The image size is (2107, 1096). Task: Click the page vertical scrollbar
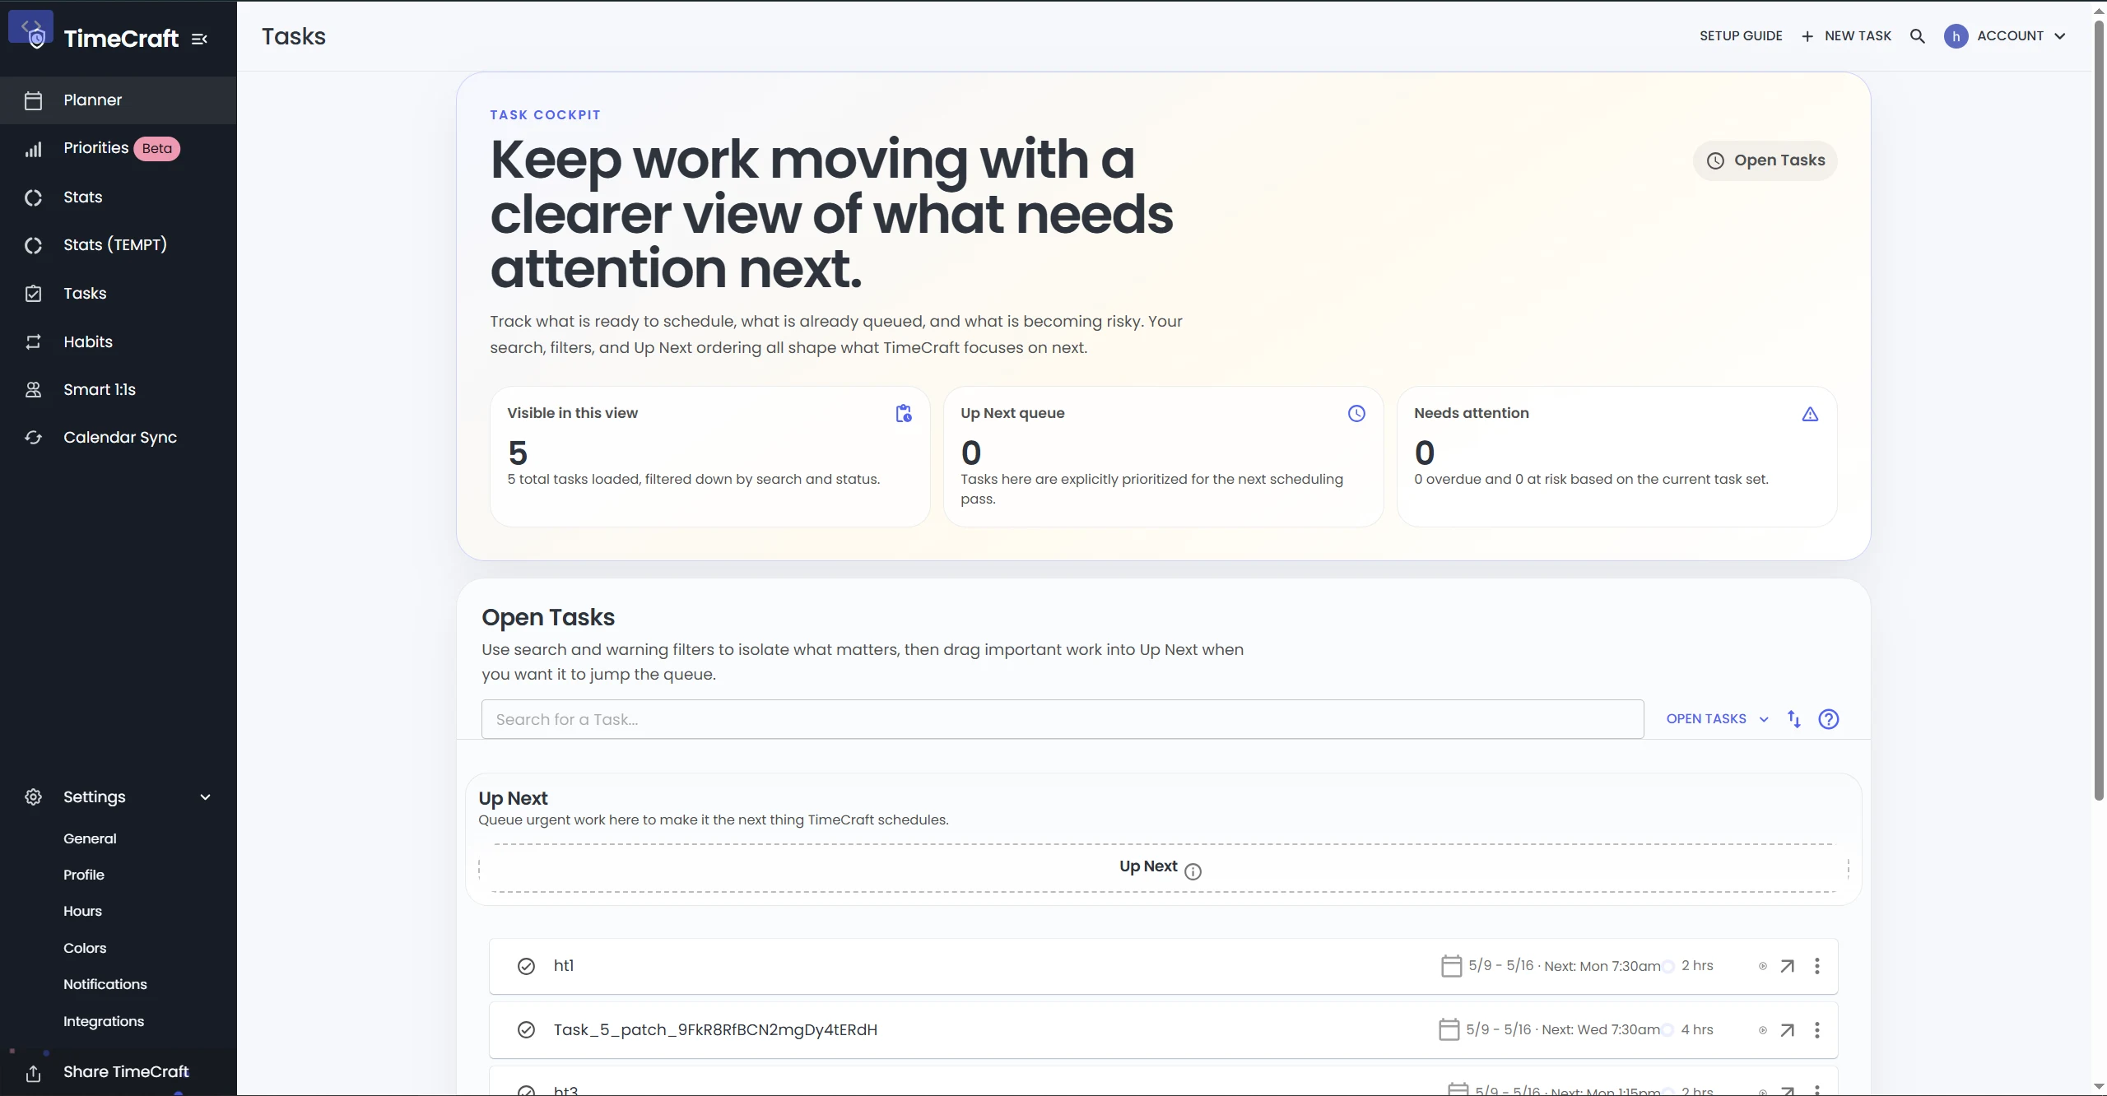pos(2099,411)
